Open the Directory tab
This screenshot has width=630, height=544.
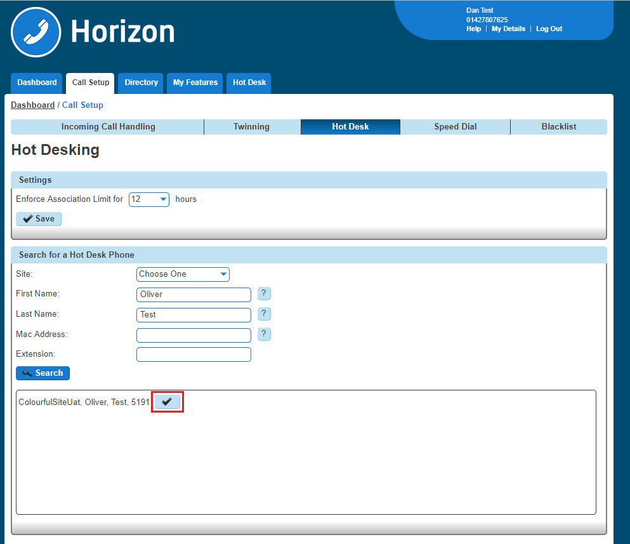tap(141, 83)
